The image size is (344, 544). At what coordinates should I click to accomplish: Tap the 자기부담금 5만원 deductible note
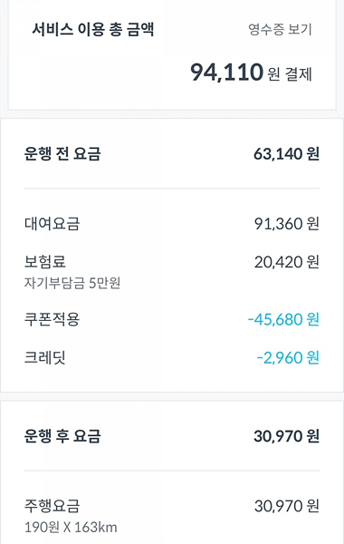(x=72, y=283)
